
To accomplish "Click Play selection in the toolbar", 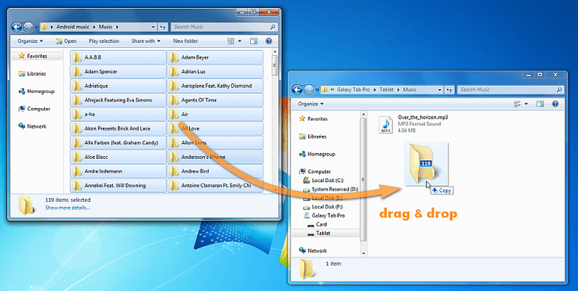I will [x=104, y=41].
